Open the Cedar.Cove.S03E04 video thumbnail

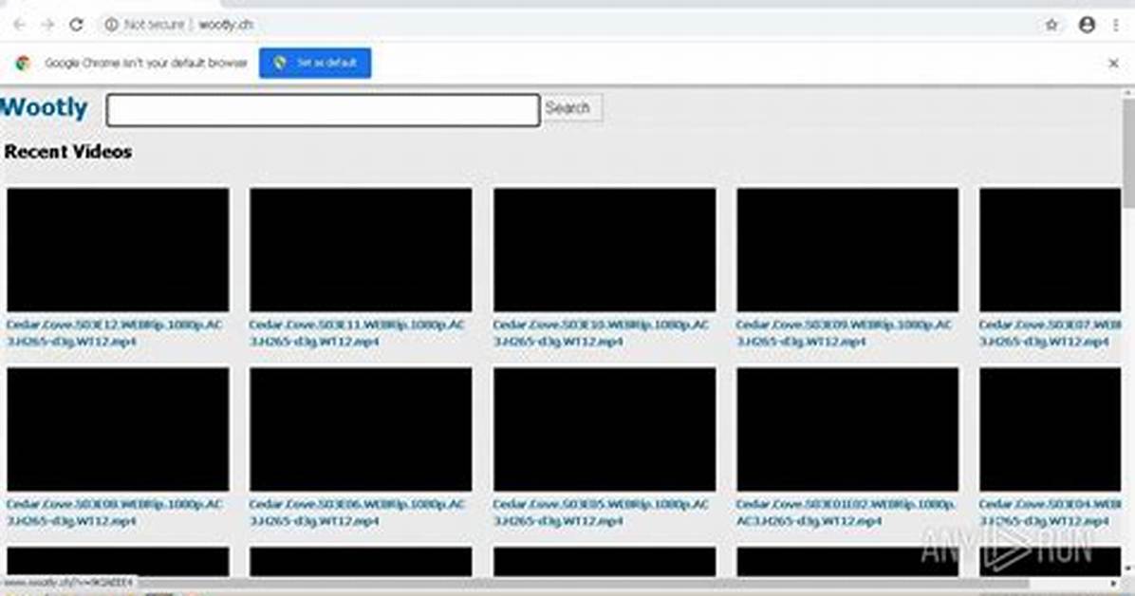coord(1050,429)
